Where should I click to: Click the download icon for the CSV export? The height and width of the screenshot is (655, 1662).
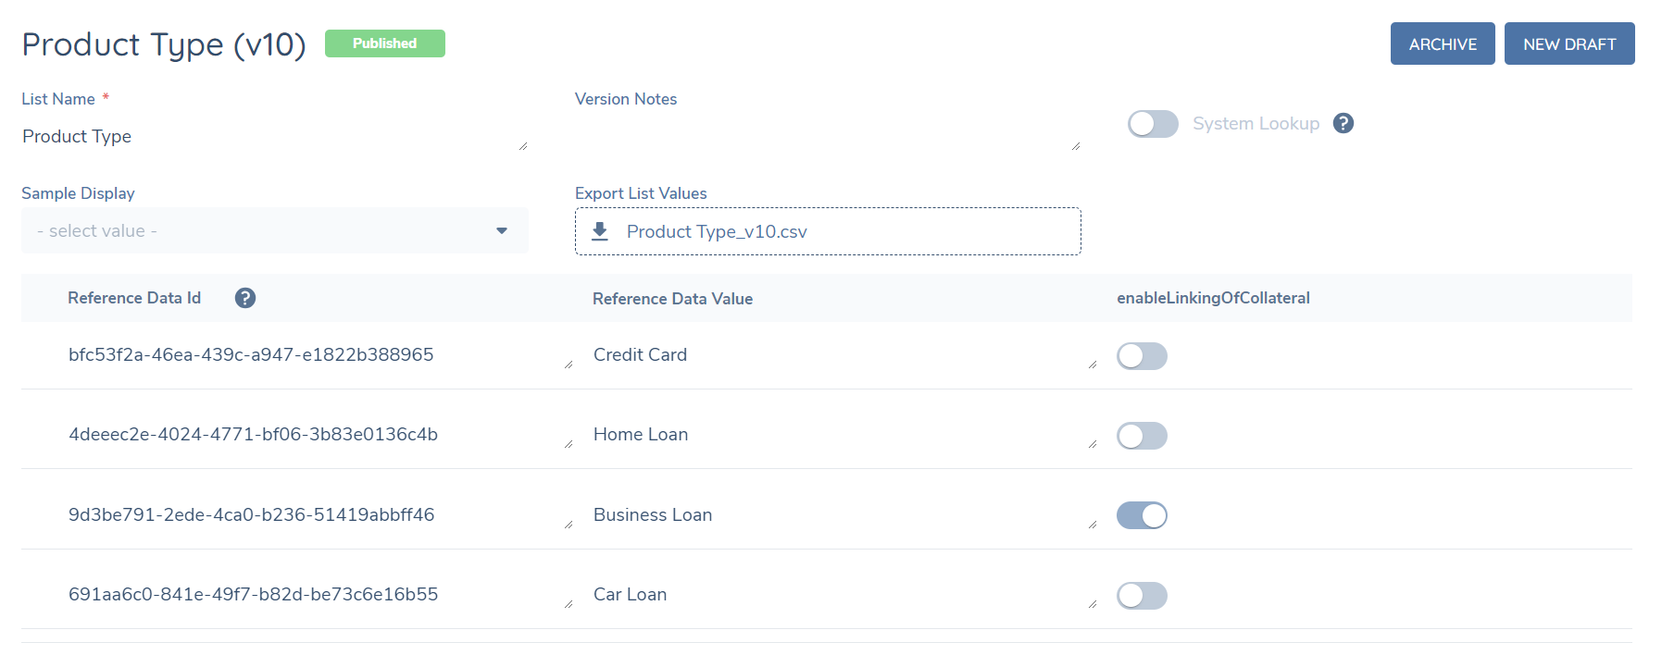pos(600,231)
